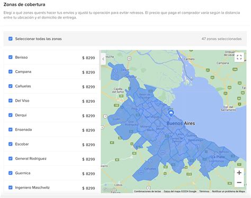Click the $ 8299 price for General Rodriguez
Viewport: 251px width, 198px height.
click(x=88, y=159)
